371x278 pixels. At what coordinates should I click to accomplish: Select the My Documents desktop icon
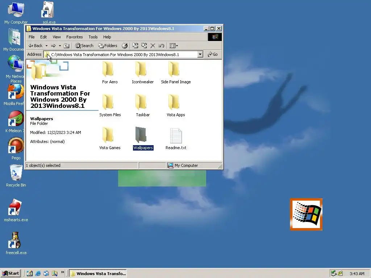point(14,40)
